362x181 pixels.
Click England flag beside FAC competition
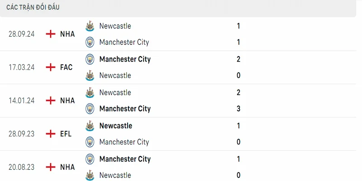click(51, 67)
